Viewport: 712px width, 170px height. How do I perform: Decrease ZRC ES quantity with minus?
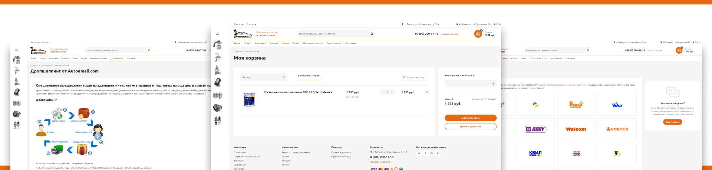coord(382,92)
